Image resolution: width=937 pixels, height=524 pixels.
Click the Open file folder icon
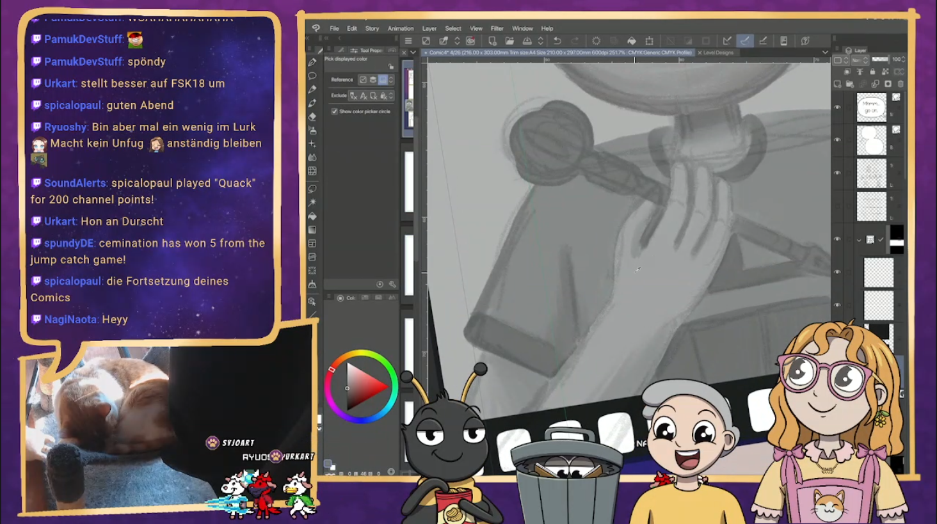pyautogui.click(x=509, y=41)
